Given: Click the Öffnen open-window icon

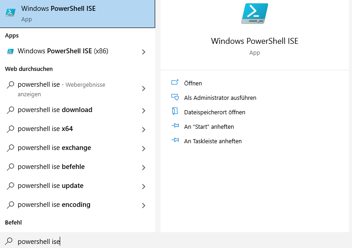Looking at the screenshot, I should (175, 83).
